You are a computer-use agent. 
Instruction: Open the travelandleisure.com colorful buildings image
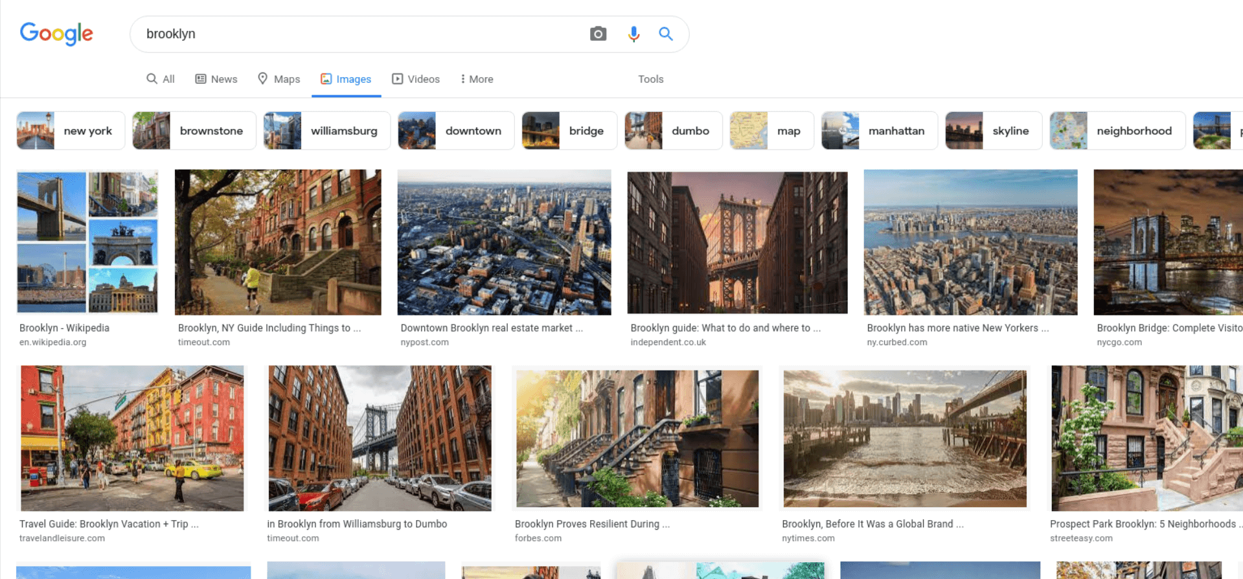pos(132,438)
